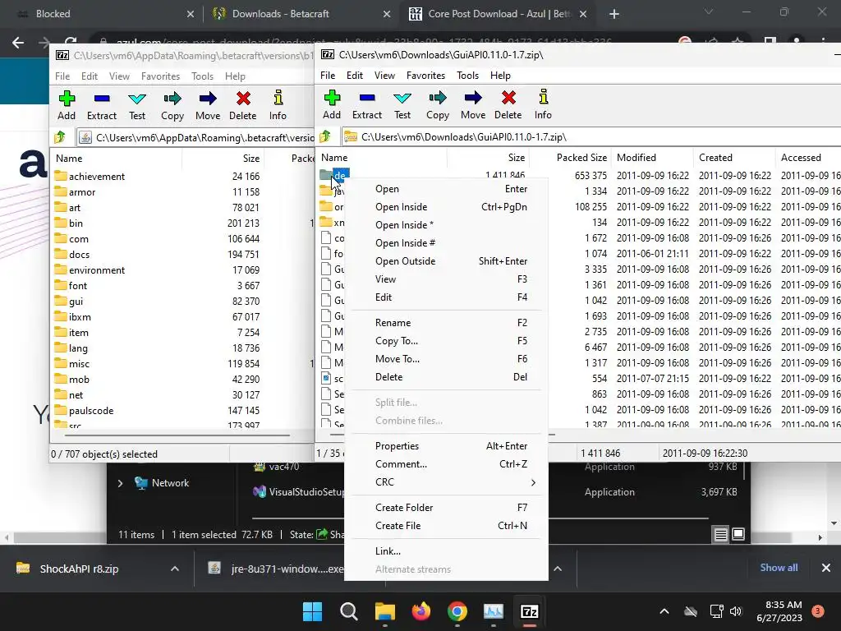Screen dimensions: 841x631
Task: Switch to the Blocked browser tab
Action: pos(53,14)
